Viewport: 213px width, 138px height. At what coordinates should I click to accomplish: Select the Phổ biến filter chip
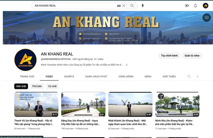[x=37, y=86]
